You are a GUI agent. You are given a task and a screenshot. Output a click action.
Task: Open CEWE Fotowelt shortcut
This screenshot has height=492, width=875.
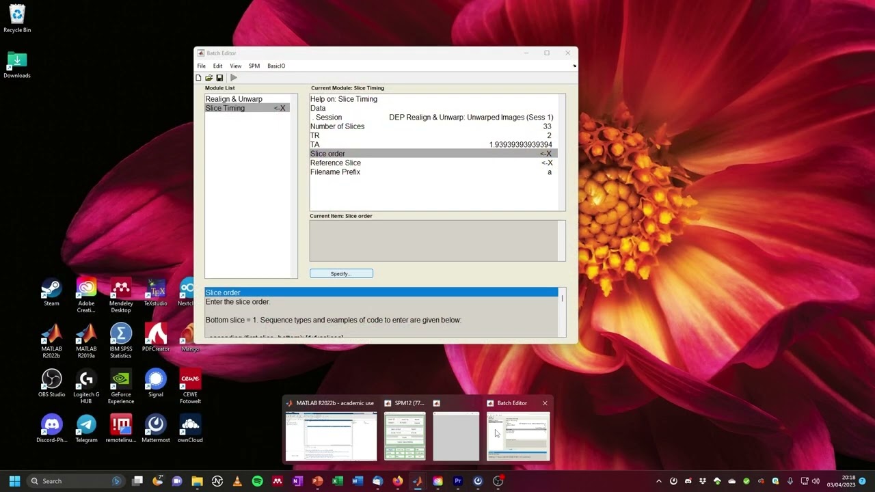(190, 387)
